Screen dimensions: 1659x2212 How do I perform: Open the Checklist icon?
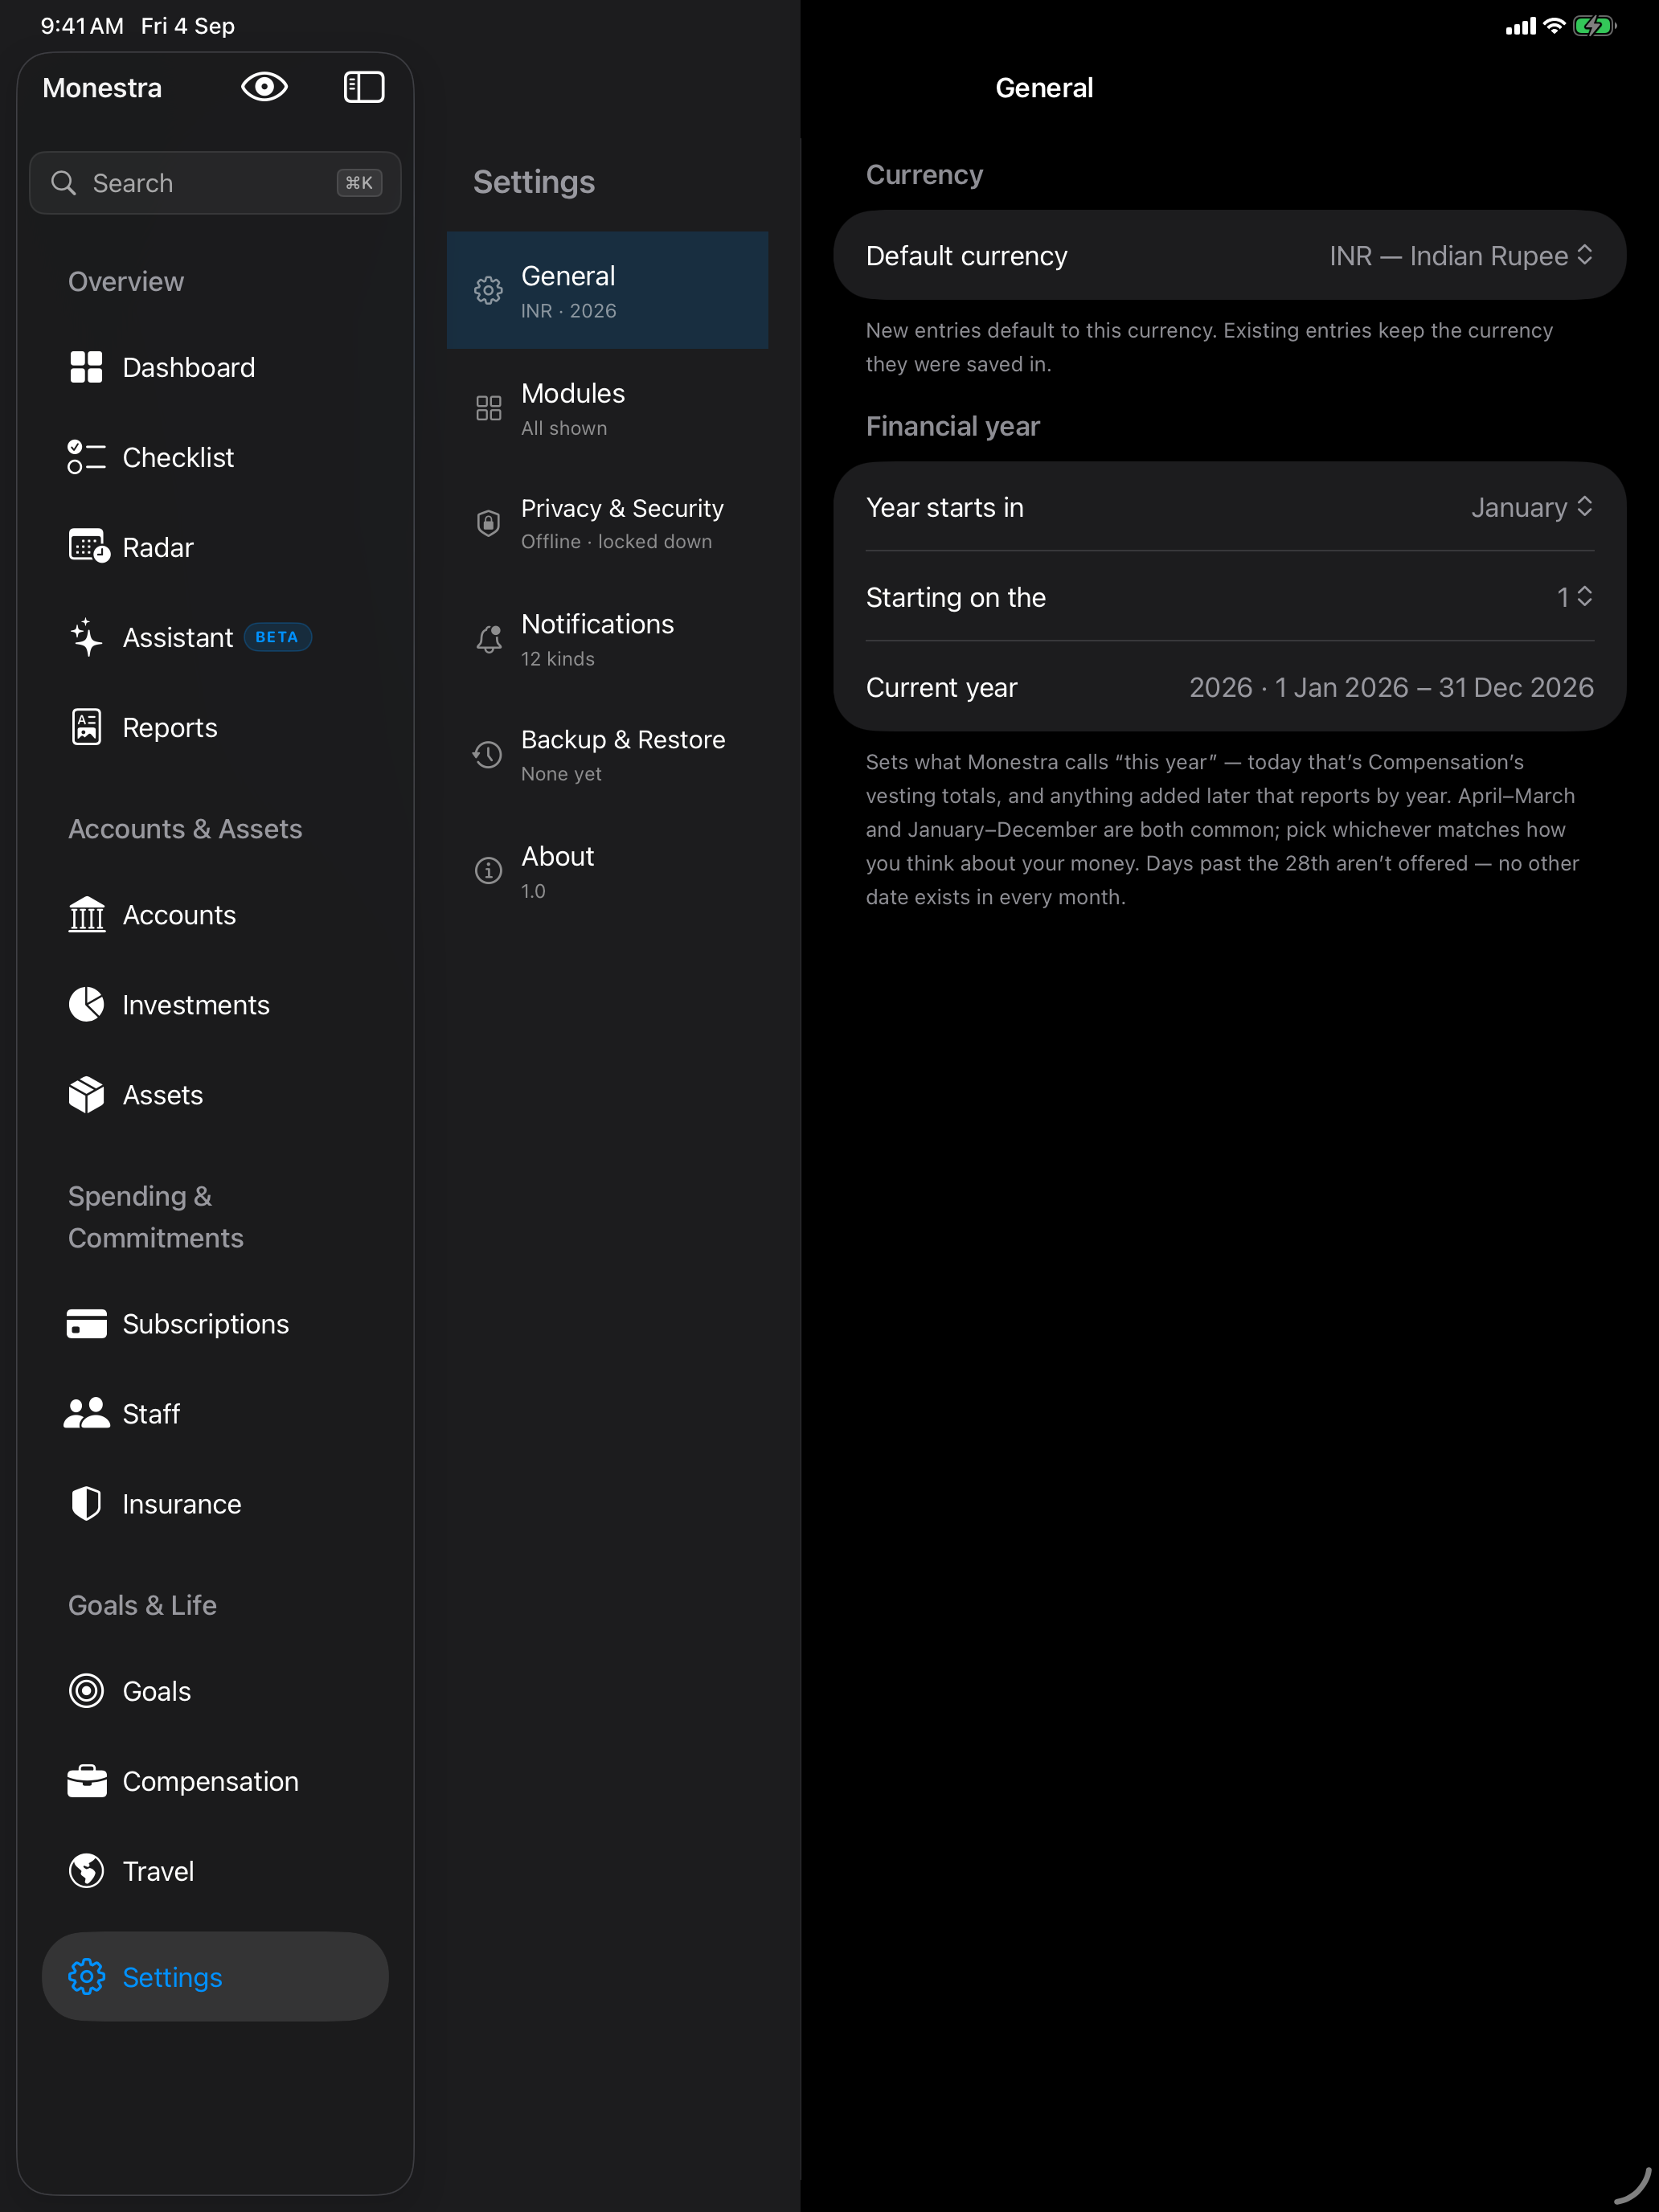click(86, 457)
